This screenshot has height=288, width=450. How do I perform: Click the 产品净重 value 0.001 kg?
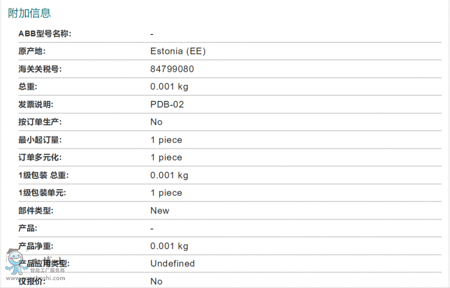[x=169, y=246]
